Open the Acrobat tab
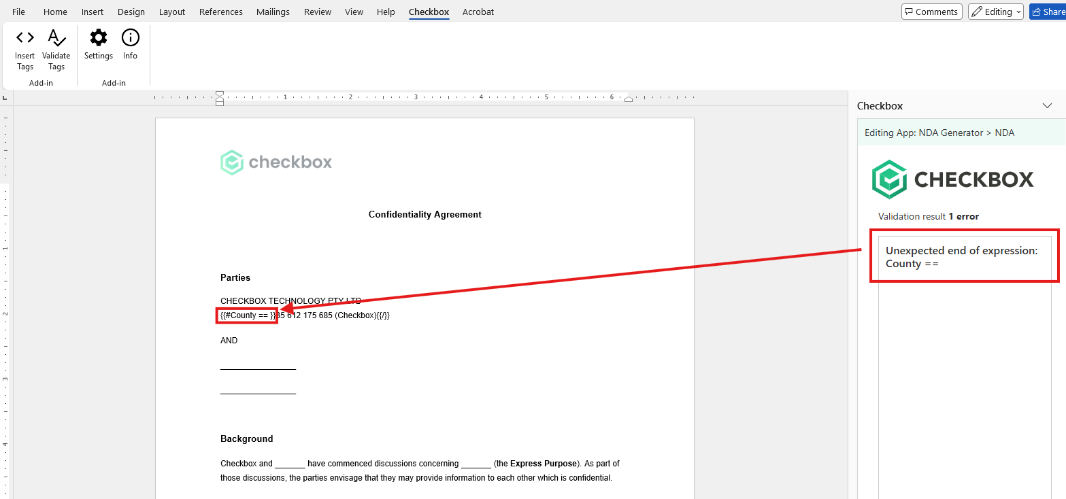Image resolution: width=1066 pixels, height=499 pixels. 478,12
